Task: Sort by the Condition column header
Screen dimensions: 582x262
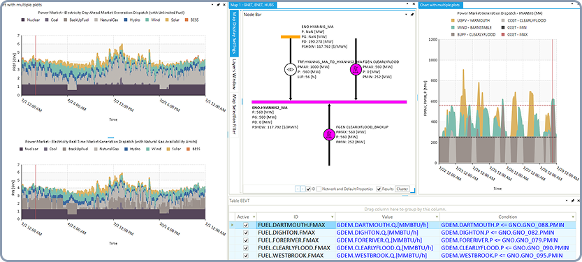Action: click(x=508, y=217)
